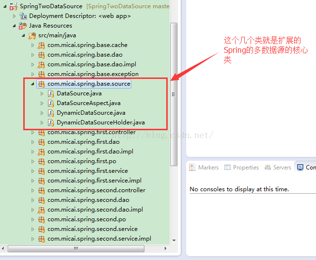Select the com.micai.spring.first.dao.impl label

(x=90, y=152)
